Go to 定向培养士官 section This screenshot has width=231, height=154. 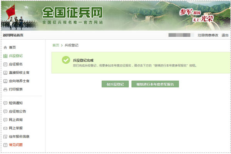[x=19, y=81]
